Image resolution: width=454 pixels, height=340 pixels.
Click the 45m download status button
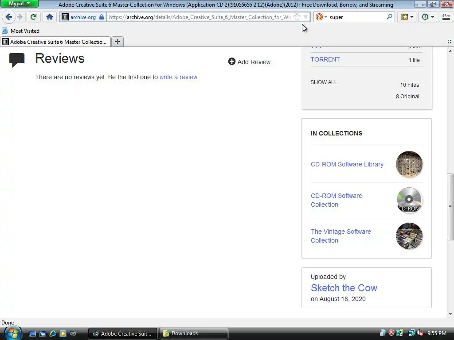(446, 17)
